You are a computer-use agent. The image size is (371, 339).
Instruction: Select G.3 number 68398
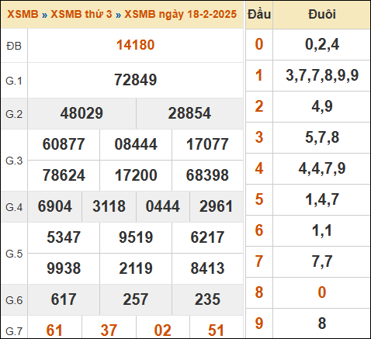click(207, 175)
